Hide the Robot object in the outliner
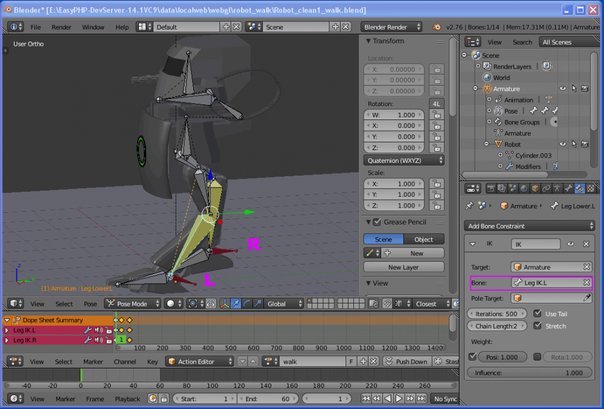 562,144
